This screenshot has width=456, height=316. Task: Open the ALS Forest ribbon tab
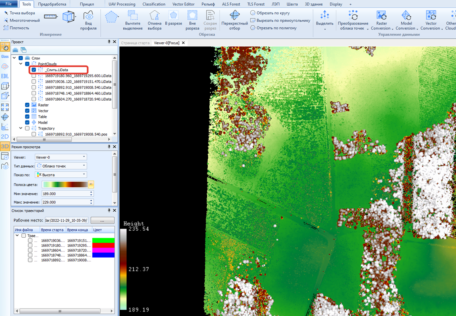coord(231,4)
